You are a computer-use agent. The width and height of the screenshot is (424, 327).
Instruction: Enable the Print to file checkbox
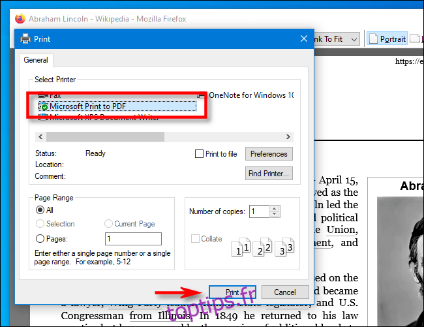click(200, 154)
